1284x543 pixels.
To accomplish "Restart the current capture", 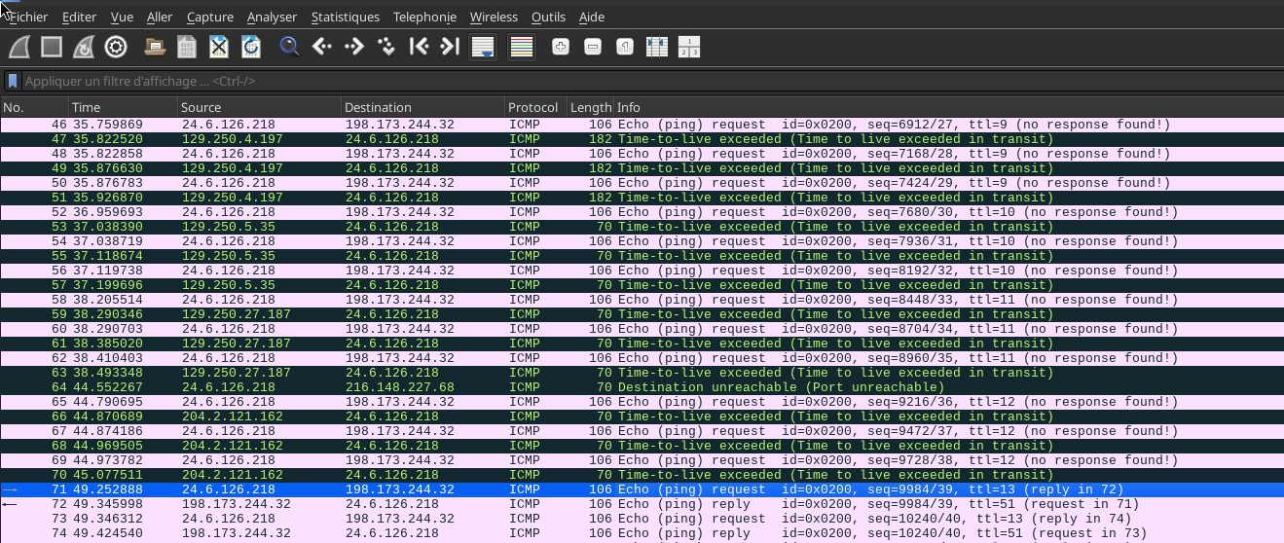I will tap(84, 46).
